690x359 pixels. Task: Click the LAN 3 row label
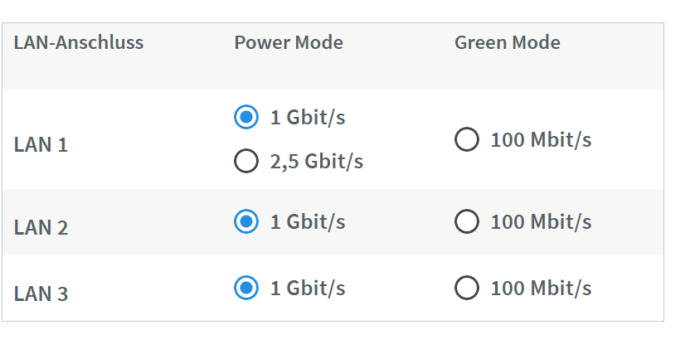click(41, 294)
